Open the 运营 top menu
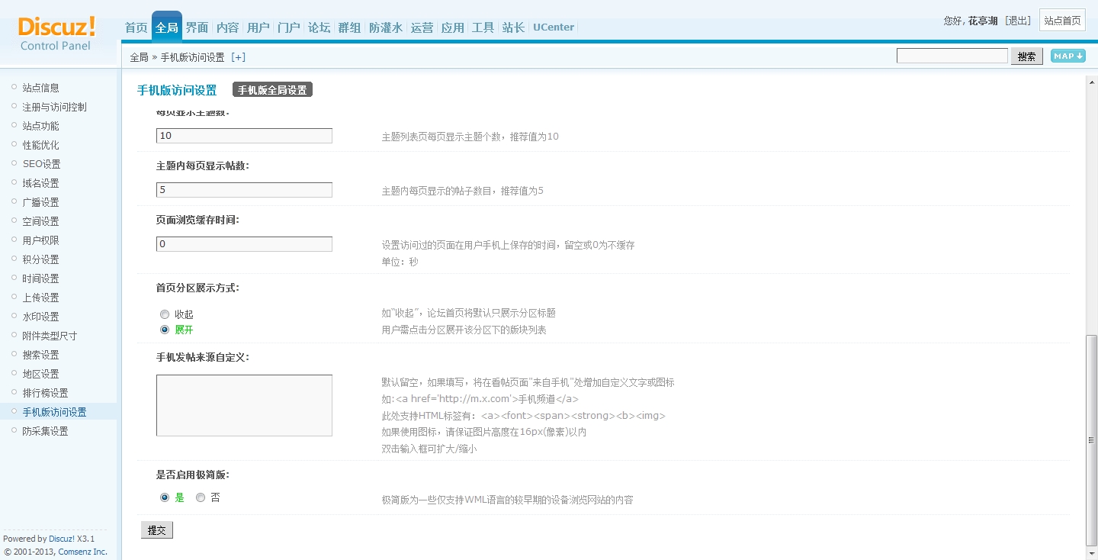The image size is (1098, 560). pos(422,27)
